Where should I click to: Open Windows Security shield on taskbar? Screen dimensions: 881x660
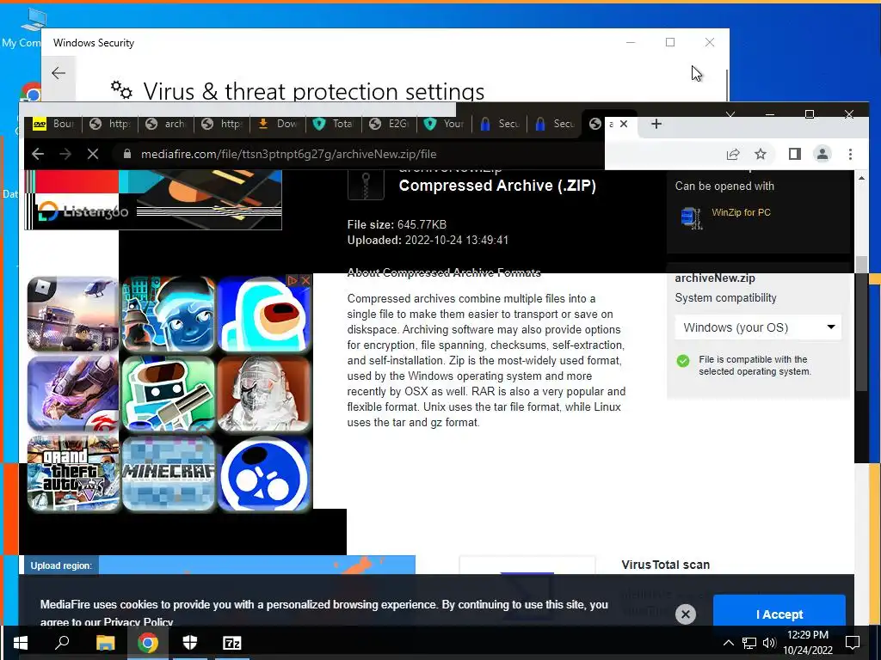pos(190,643)
